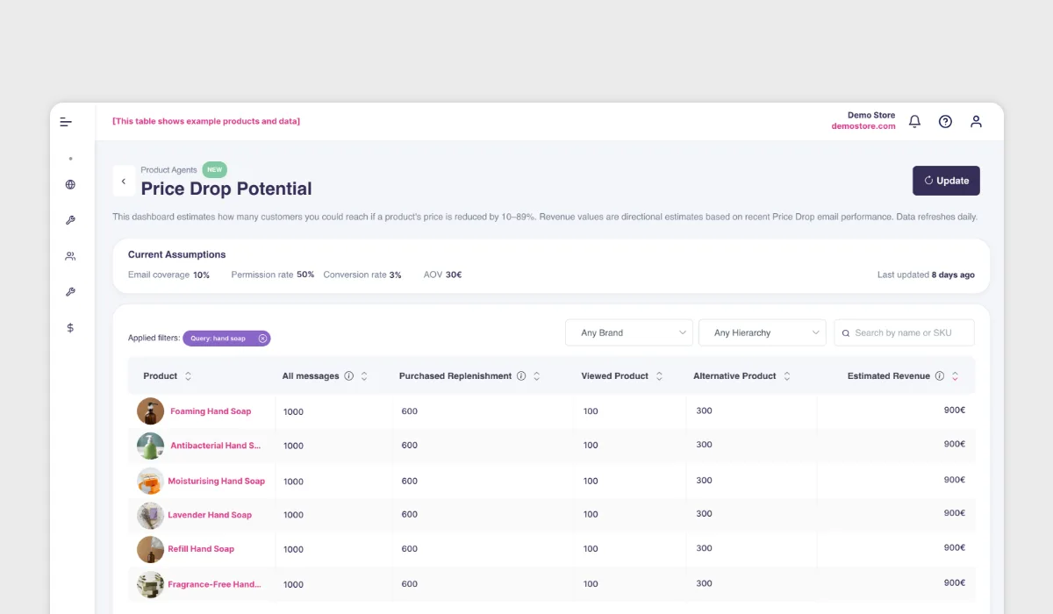Show info for Estimated Revenue column

[940, 376]
